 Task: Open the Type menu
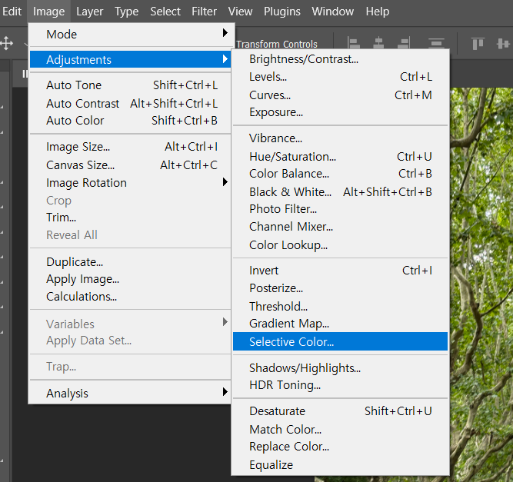[127, 12]
